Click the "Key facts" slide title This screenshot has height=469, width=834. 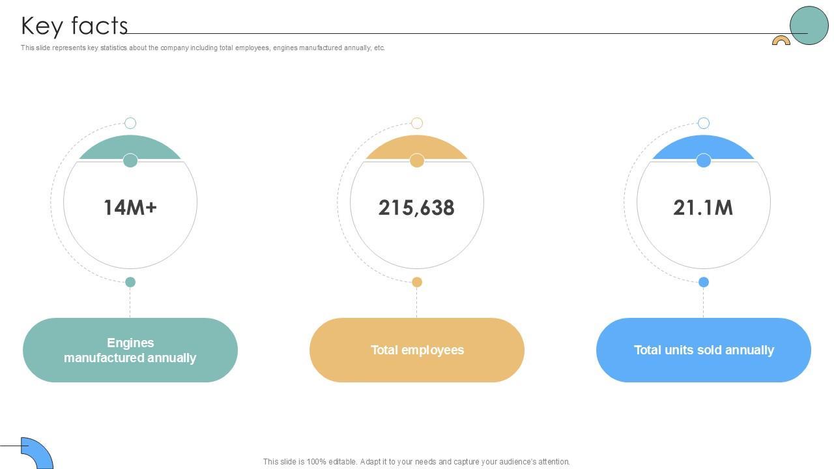(x=74, y=26)
